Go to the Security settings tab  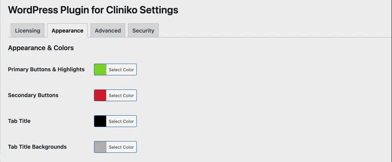[143, 31]
